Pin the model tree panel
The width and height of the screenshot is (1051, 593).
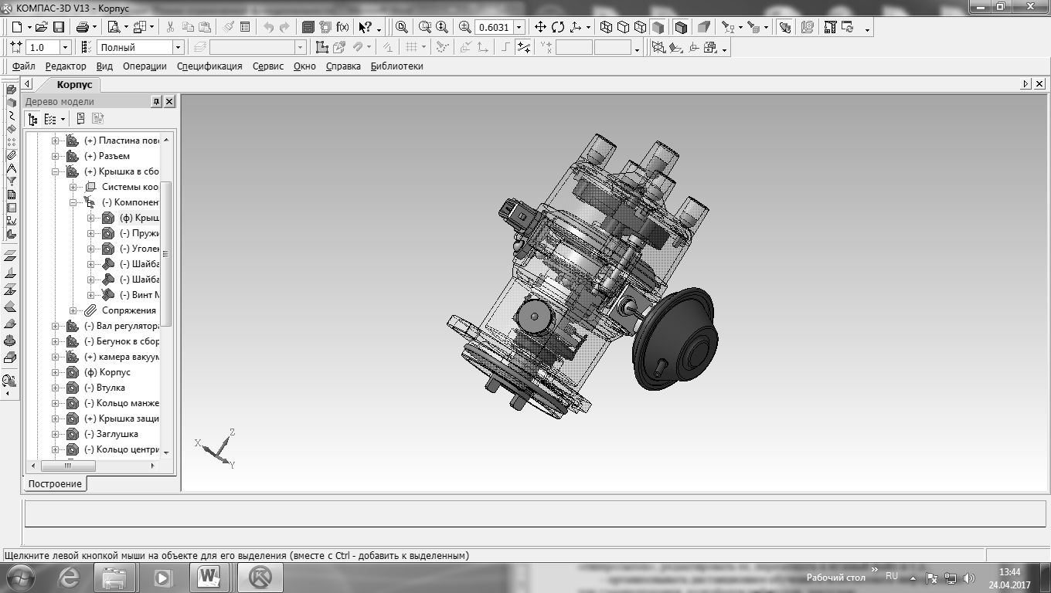tap(156, 101)
